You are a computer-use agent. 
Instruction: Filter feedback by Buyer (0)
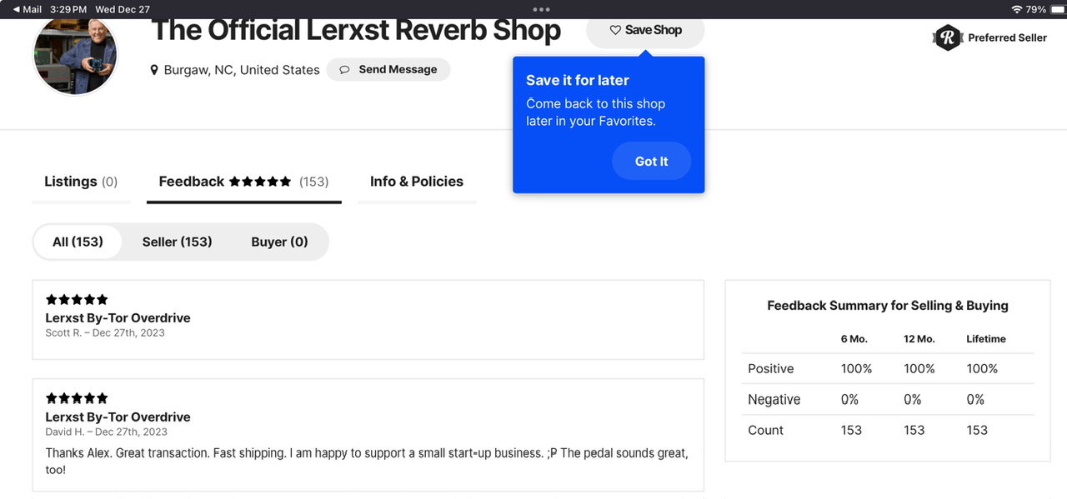tap(279, 242)
